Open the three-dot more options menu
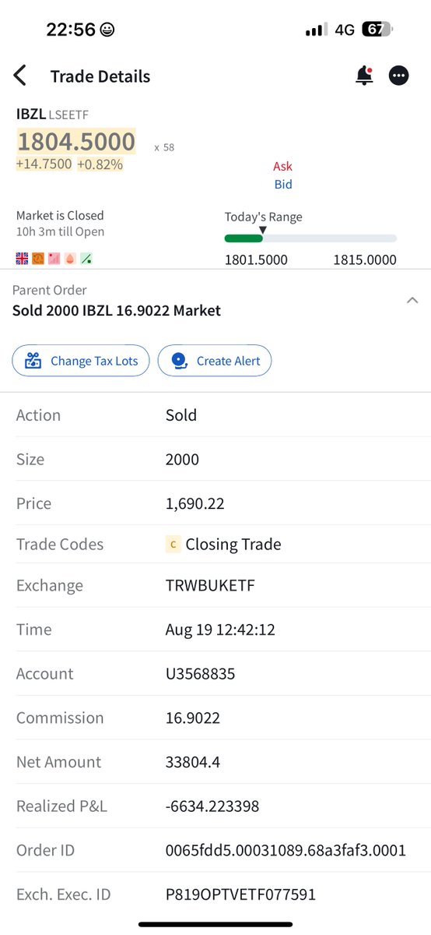431x935 pixels. coord(399,76)
